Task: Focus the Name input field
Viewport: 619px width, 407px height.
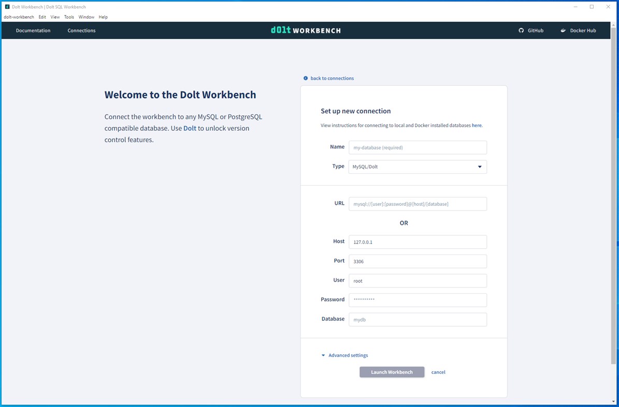Action: pos(418,147)
